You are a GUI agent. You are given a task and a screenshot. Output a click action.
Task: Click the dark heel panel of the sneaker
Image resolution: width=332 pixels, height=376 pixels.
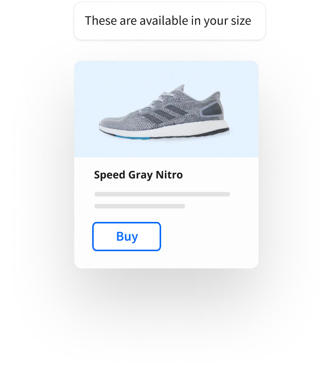pyautogui.click(x=212, y=109)
